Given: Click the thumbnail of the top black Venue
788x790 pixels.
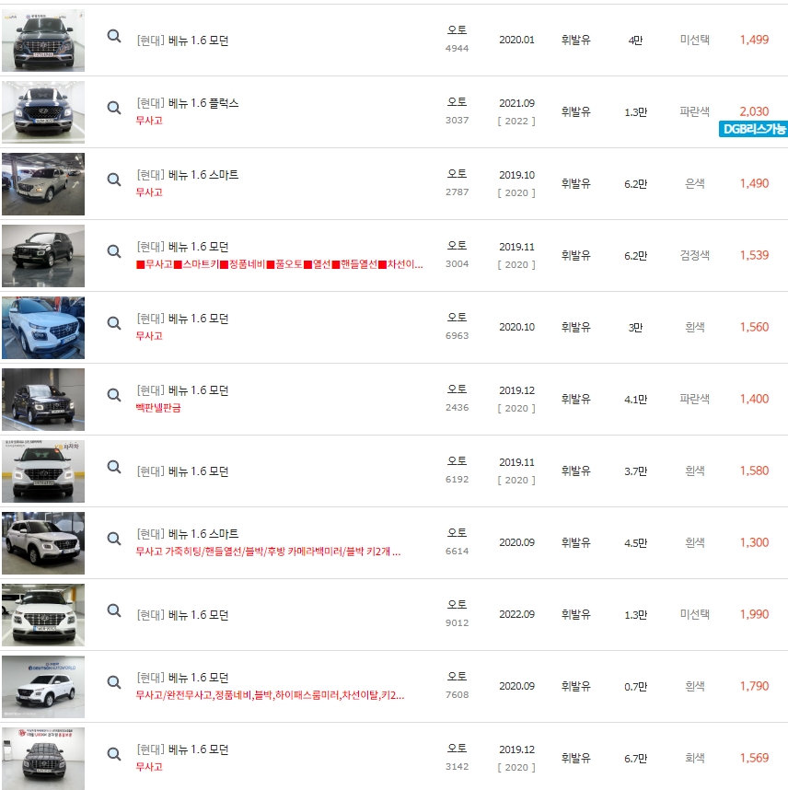Looking at the screenshot, I should (41, 38).
